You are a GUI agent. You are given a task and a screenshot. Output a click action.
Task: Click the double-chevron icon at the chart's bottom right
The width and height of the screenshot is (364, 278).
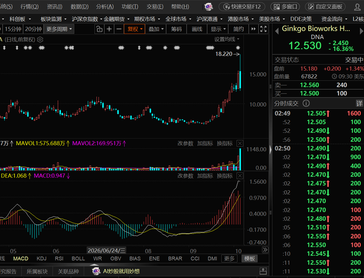(265, 250)
